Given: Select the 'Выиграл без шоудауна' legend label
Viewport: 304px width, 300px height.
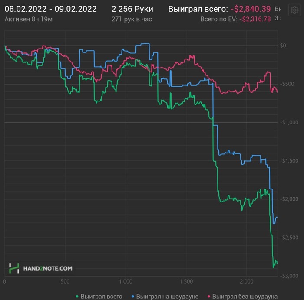Looking at the screenshot, I should coord(245,297).
